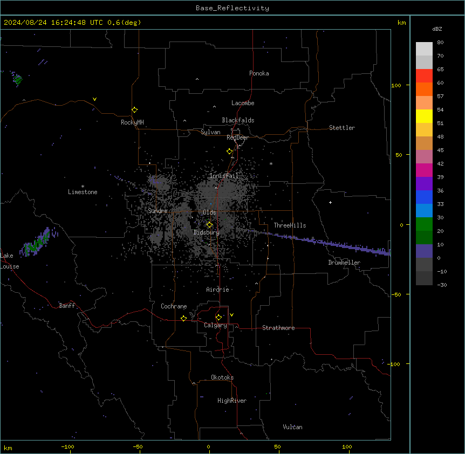The image size is (465, 454).
Task: Click the Sundre town label
Action: coord(158,211)
